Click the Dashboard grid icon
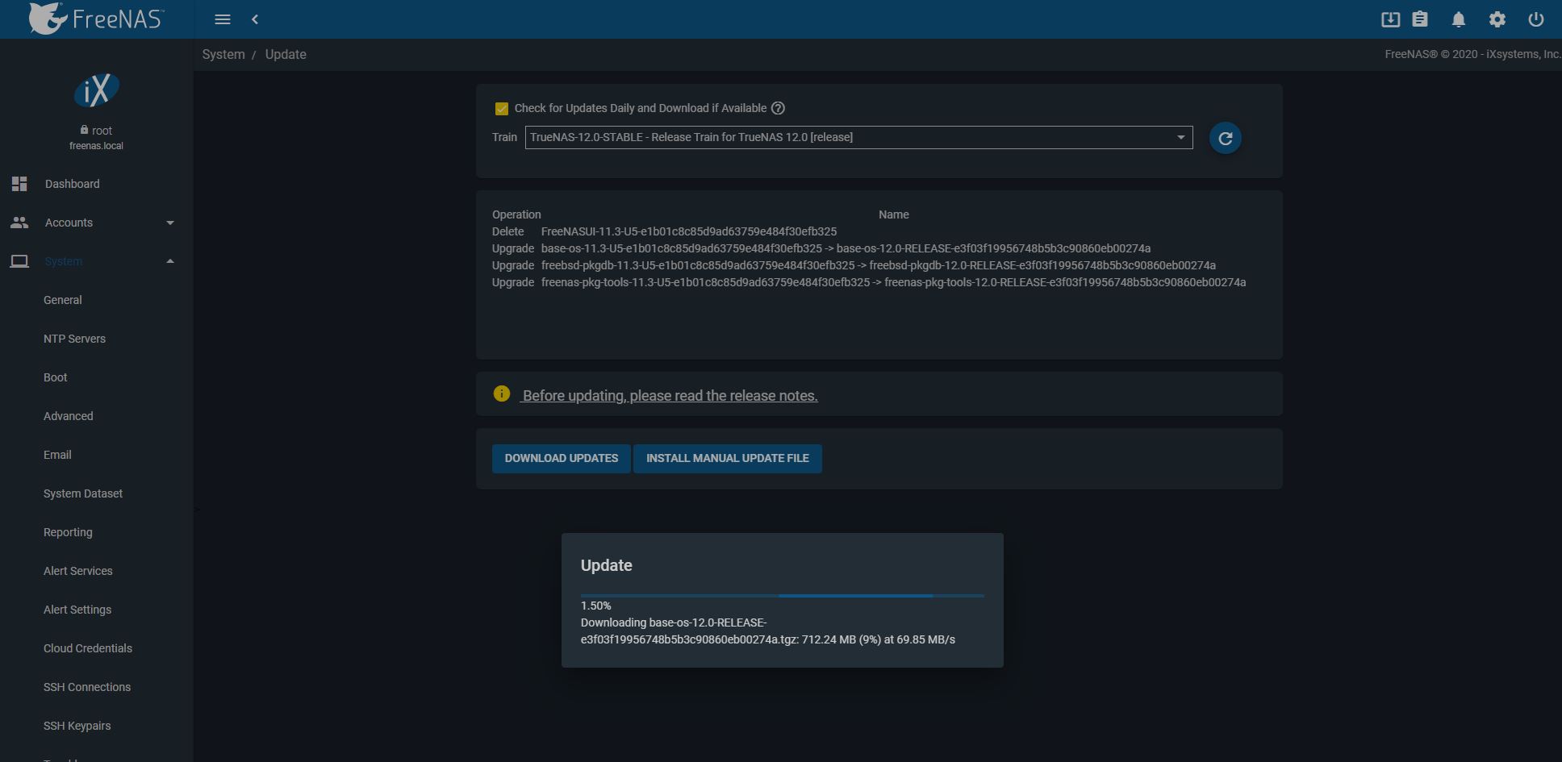This screenshot has width=1562, height=762. (19, 184)
